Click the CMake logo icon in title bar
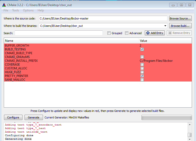Image resolution: width=196 pixels, height=141 pixels. 4,5
